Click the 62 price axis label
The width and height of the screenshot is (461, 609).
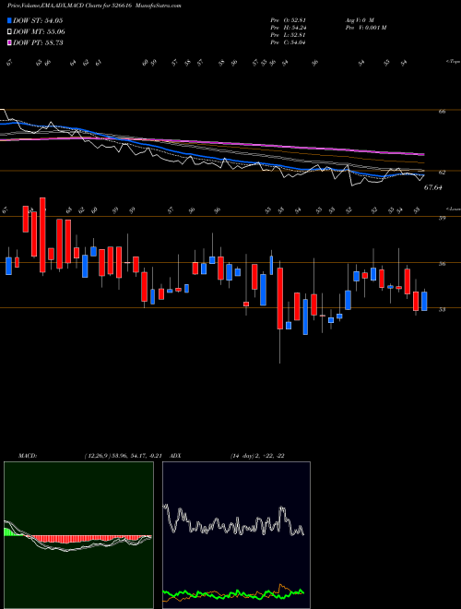click(x=442, y=172)
